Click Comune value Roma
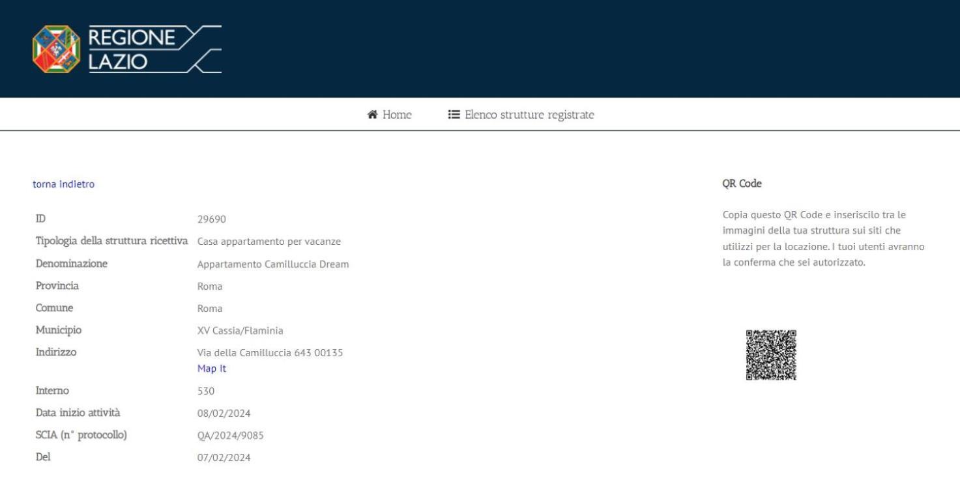Screen dimensions: 960x491 click(210, 309)
